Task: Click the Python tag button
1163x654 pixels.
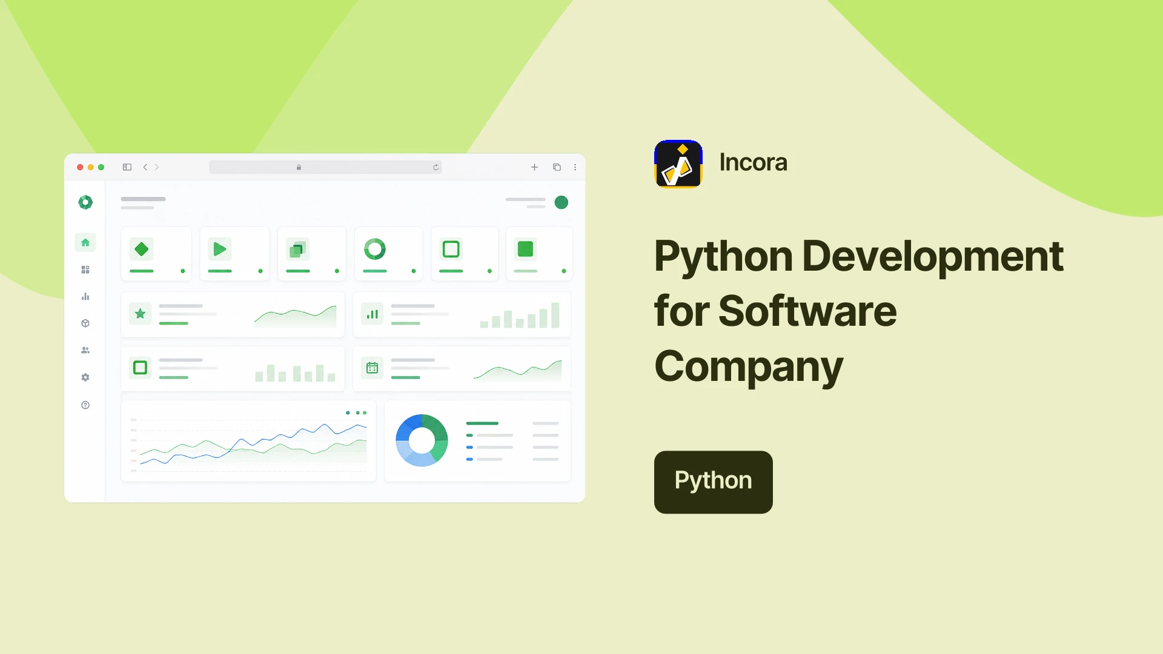Action: pyautogui.click(x=714, y=482)
